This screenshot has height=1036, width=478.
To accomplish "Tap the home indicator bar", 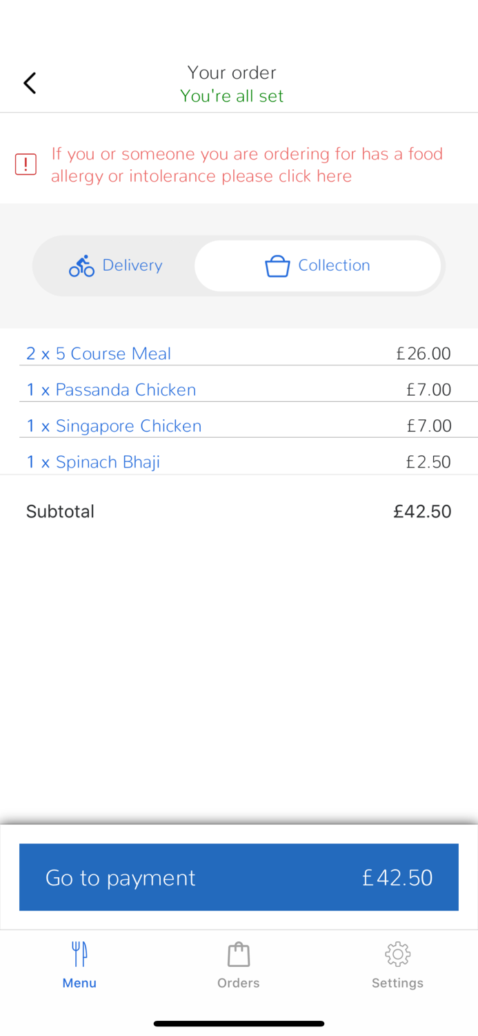I will click(x=239, y=1023).
